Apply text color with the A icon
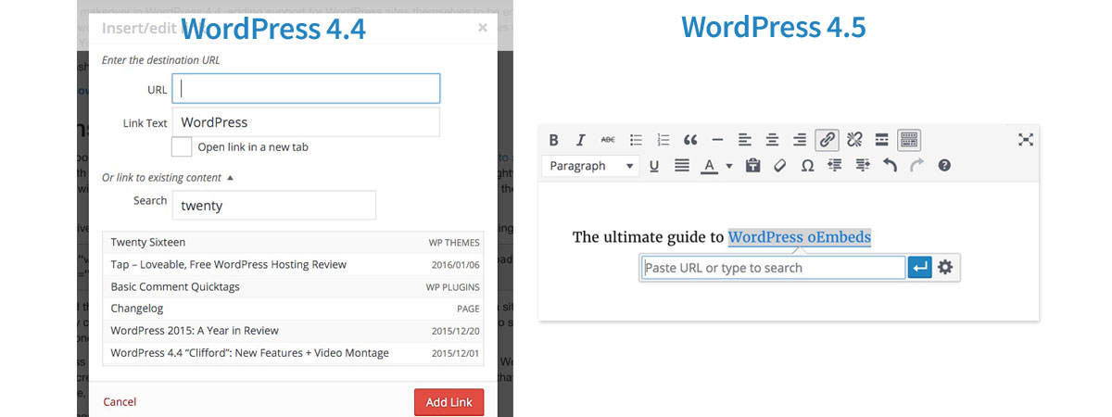The height and width of the screenshot is (417, 1112). pyautogui.click(x=709, y=166)
